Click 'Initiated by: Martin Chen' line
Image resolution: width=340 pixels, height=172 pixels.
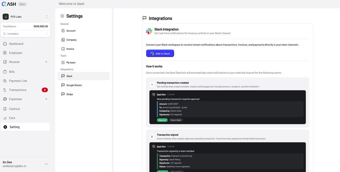point(170,111)
